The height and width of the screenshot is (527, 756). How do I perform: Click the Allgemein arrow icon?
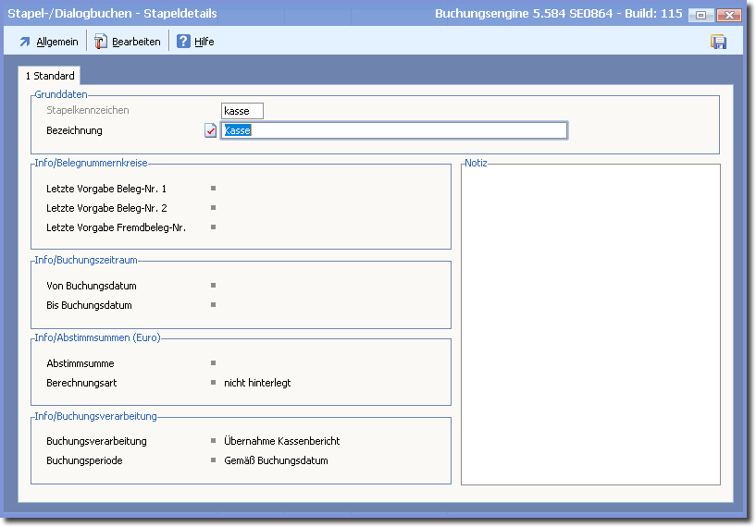(25, 42)
